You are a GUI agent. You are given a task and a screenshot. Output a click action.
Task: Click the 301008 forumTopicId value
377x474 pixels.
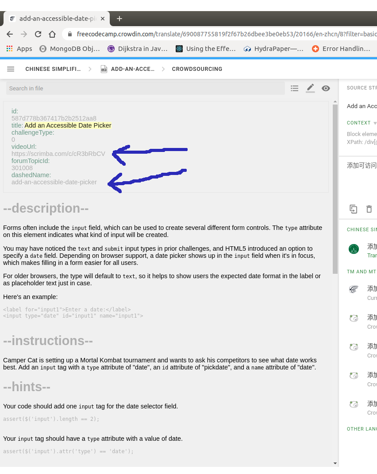[22, 168]
